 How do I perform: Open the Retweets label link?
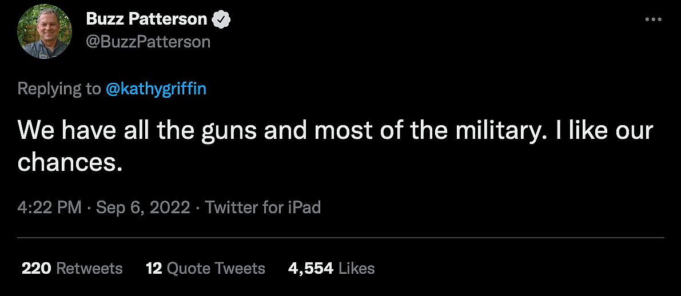point(90,268)
